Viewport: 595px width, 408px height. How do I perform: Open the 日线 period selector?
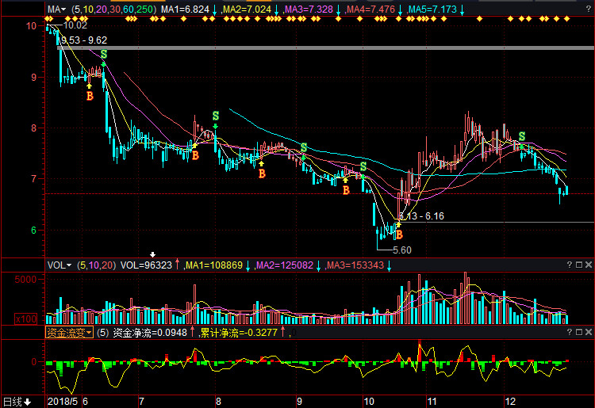click(x=16, y=402)
